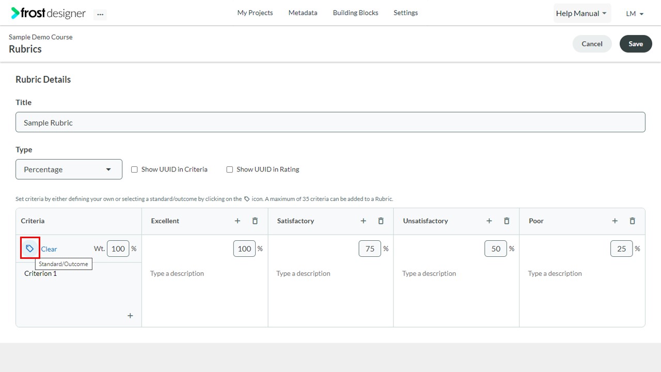Expand the Help Manual dropdown
This screenshot has height=372, width=661.
coord(582,13)
